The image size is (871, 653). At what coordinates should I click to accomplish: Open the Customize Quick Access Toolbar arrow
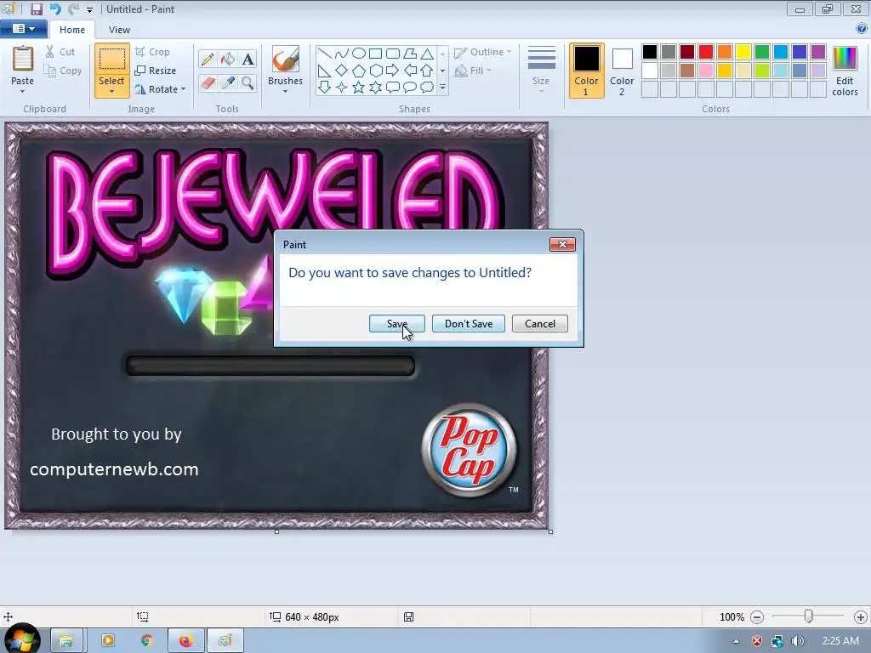89,9
